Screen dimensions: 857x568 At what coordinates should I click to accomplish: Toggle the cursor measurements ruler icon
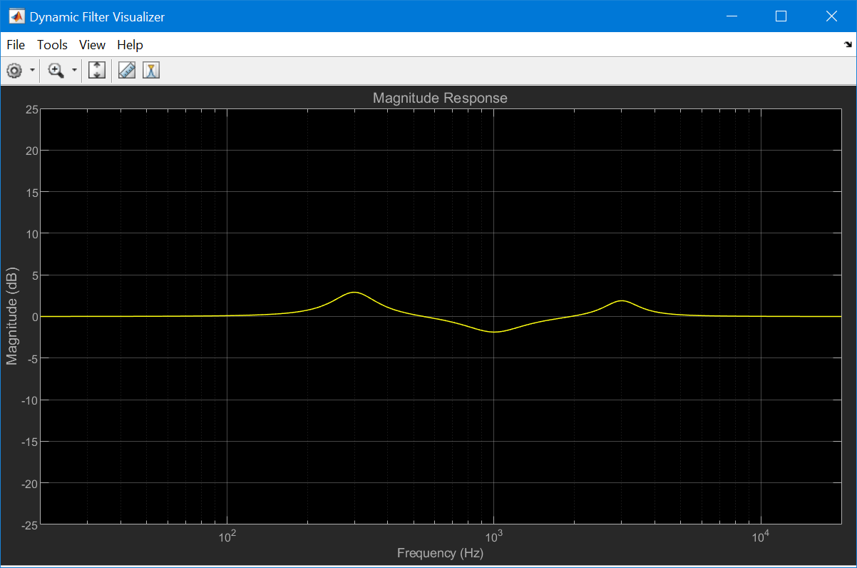127,71
